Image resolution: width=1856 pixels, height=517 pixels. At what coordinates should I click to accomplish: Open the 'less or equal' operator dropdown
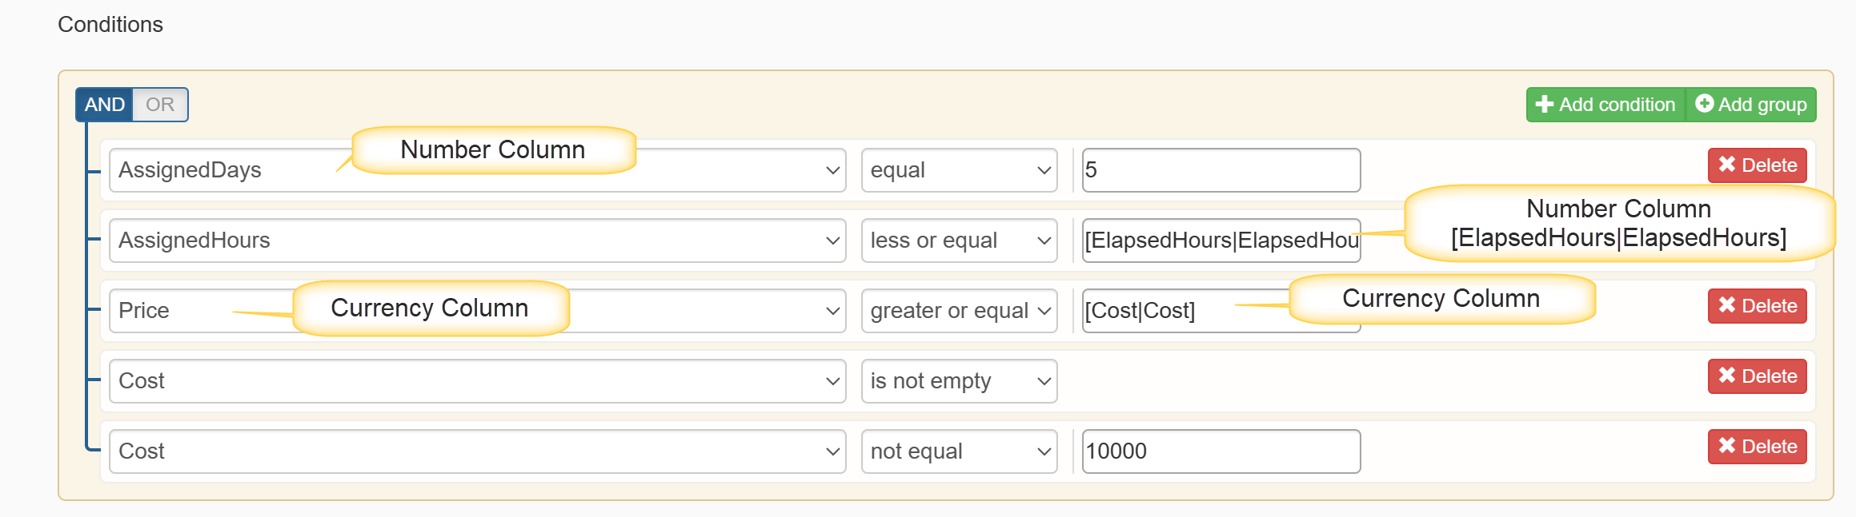pos(959,241)
